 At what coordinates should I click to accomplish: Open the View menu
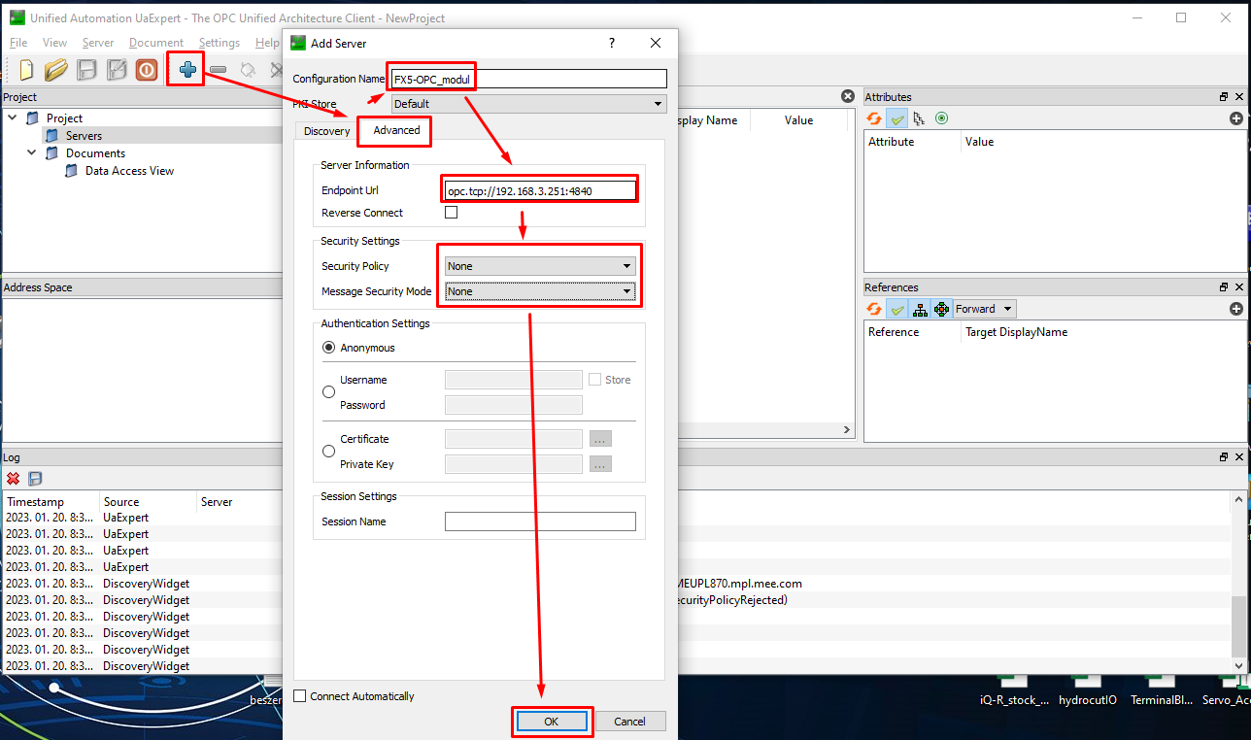click(55, 43)
